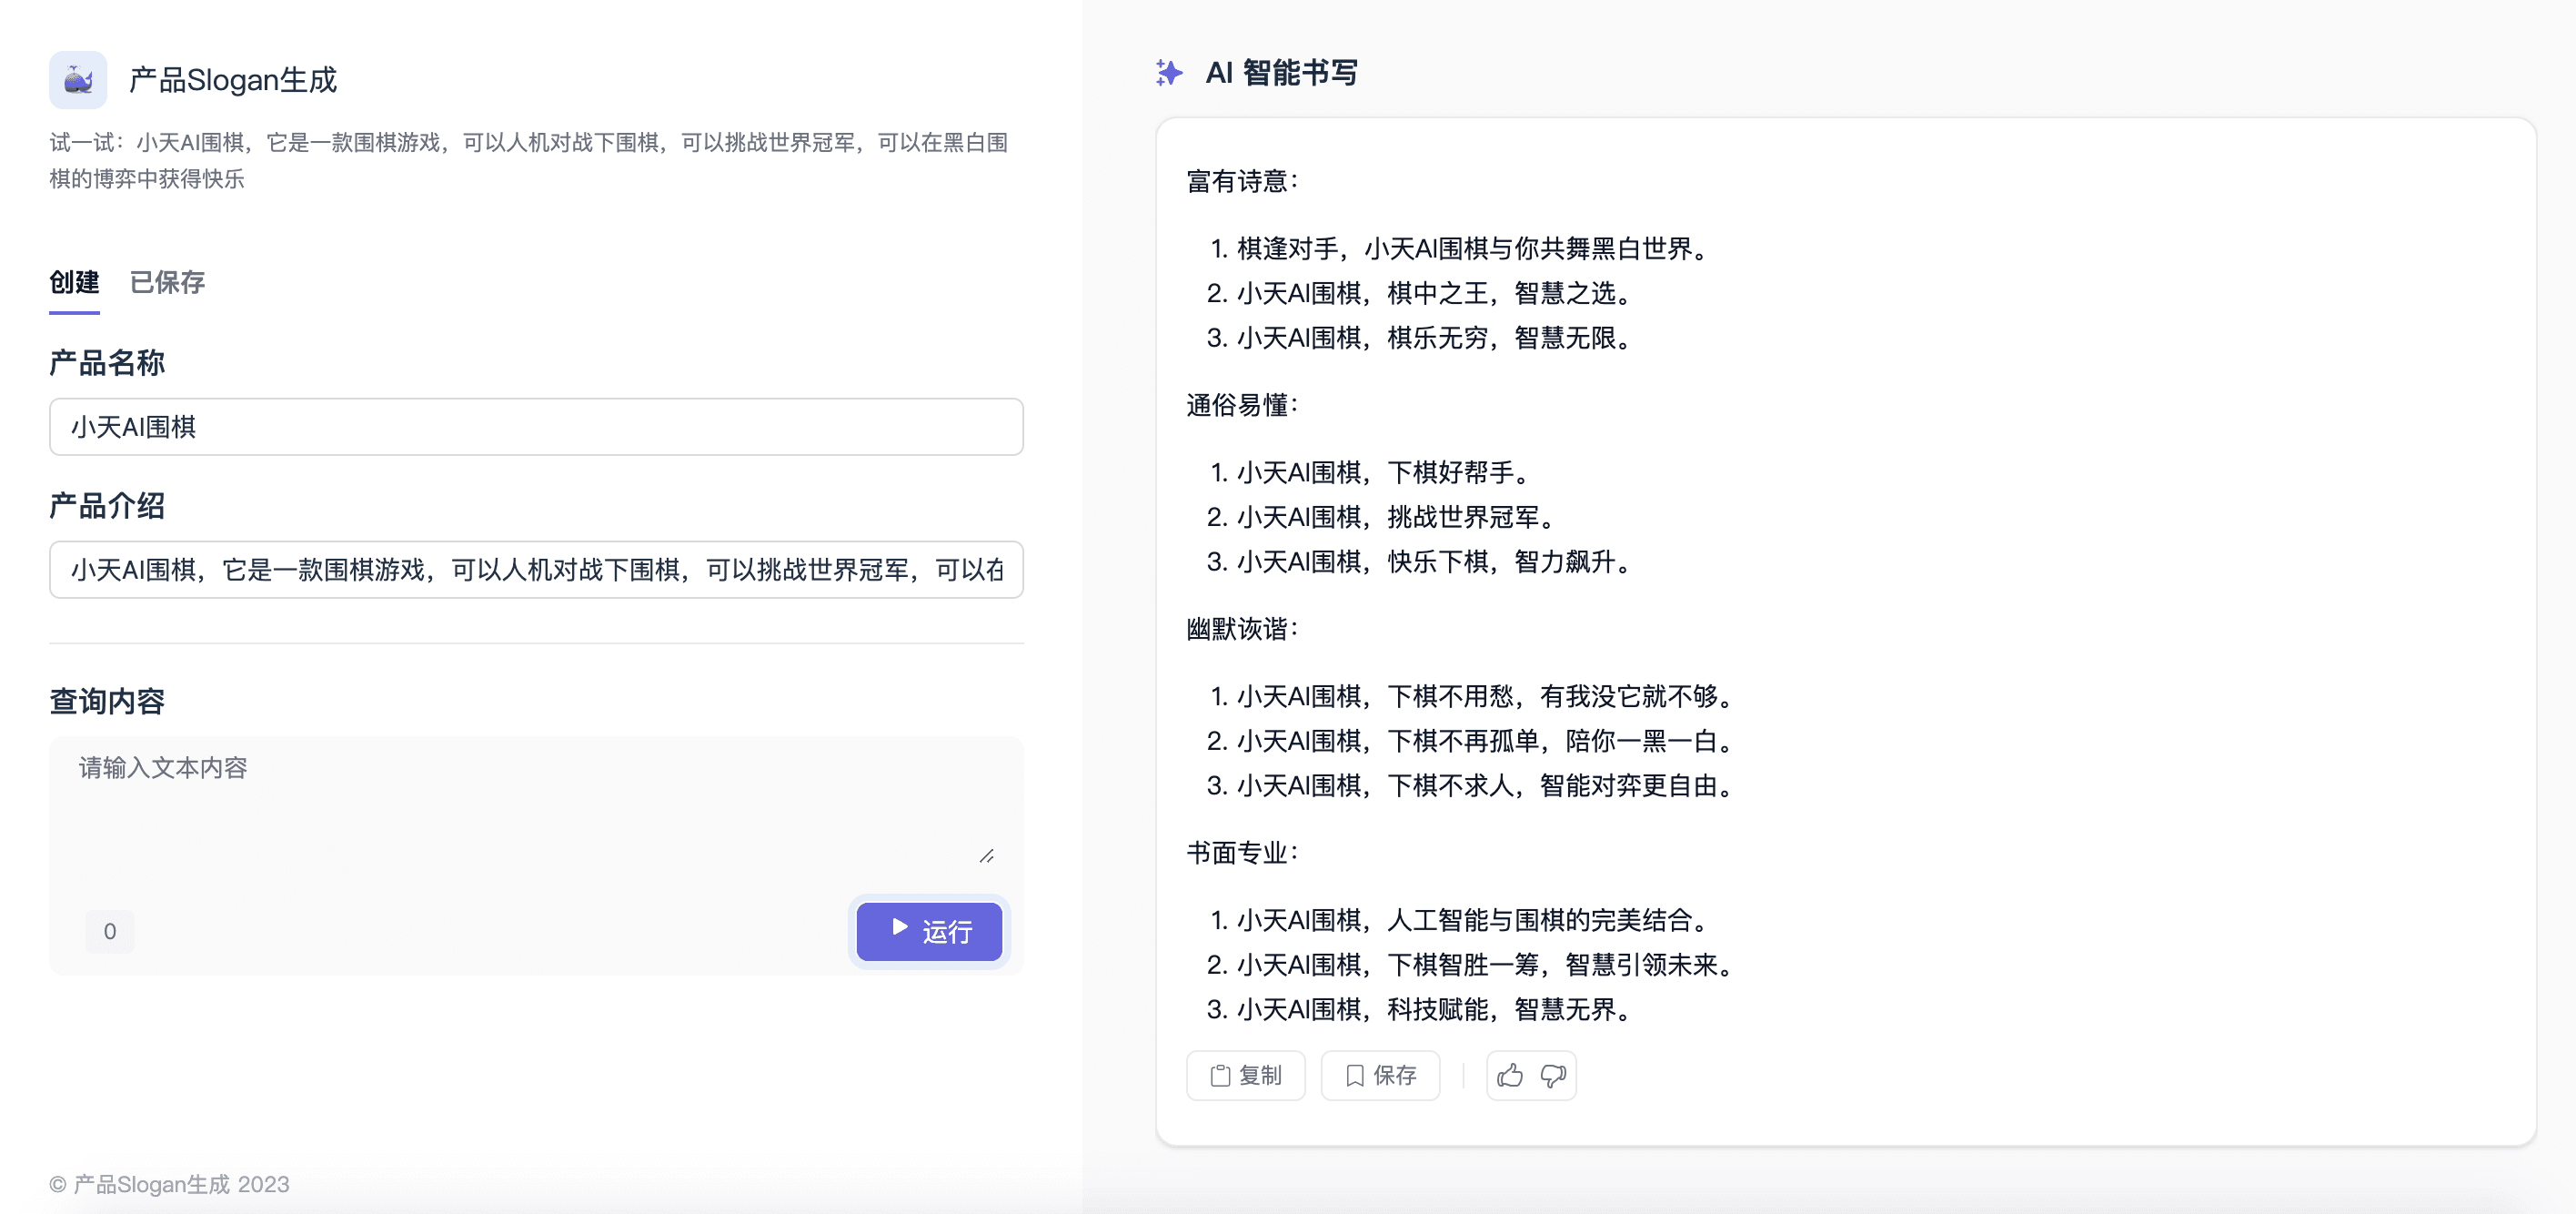Click the thumbs down icon
This screenshot has height=1214, width=2576.
pyautogui.click(x=1553, y=1076)
